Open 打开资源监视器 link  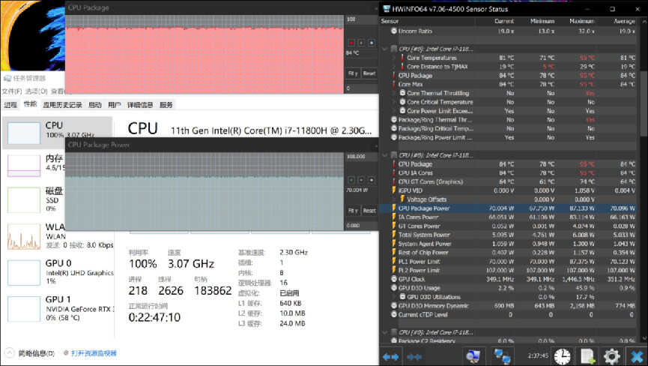pos(94,353)
